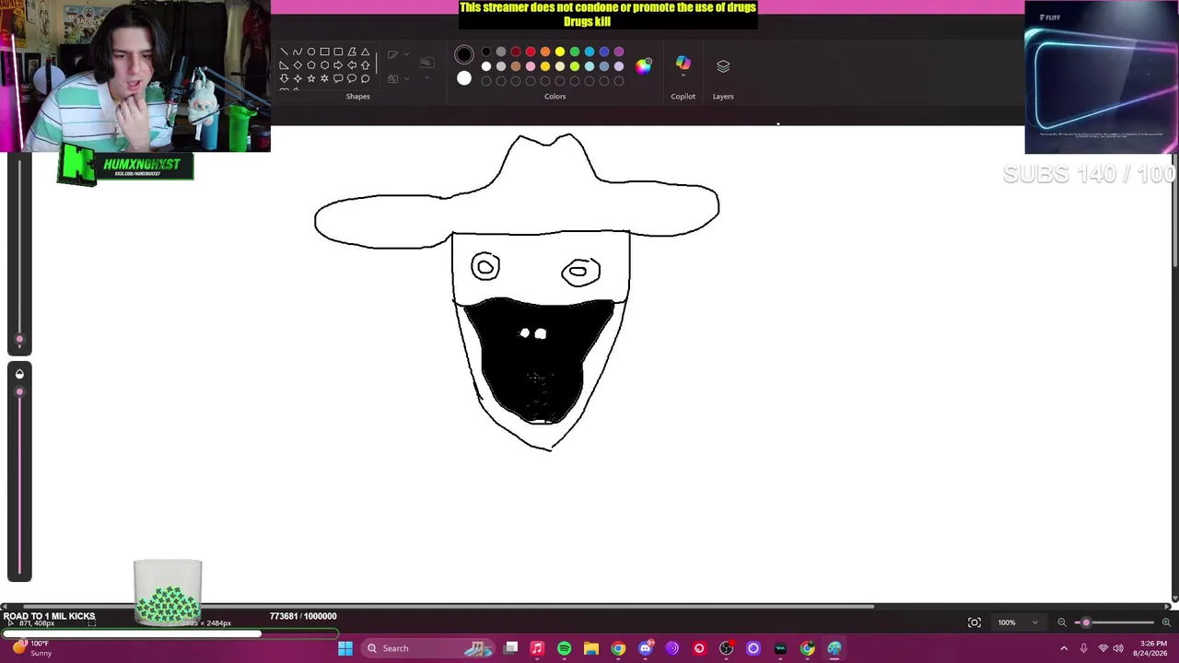Click the brush size slider handle
The height and width of the screenshot is (663, 1179).
(x=19, y=339)
